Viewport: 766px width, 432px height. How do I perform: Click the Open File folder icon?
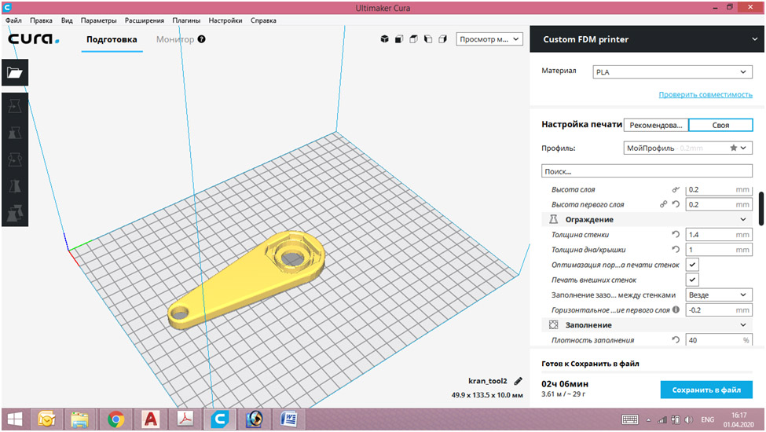[15, 72]
